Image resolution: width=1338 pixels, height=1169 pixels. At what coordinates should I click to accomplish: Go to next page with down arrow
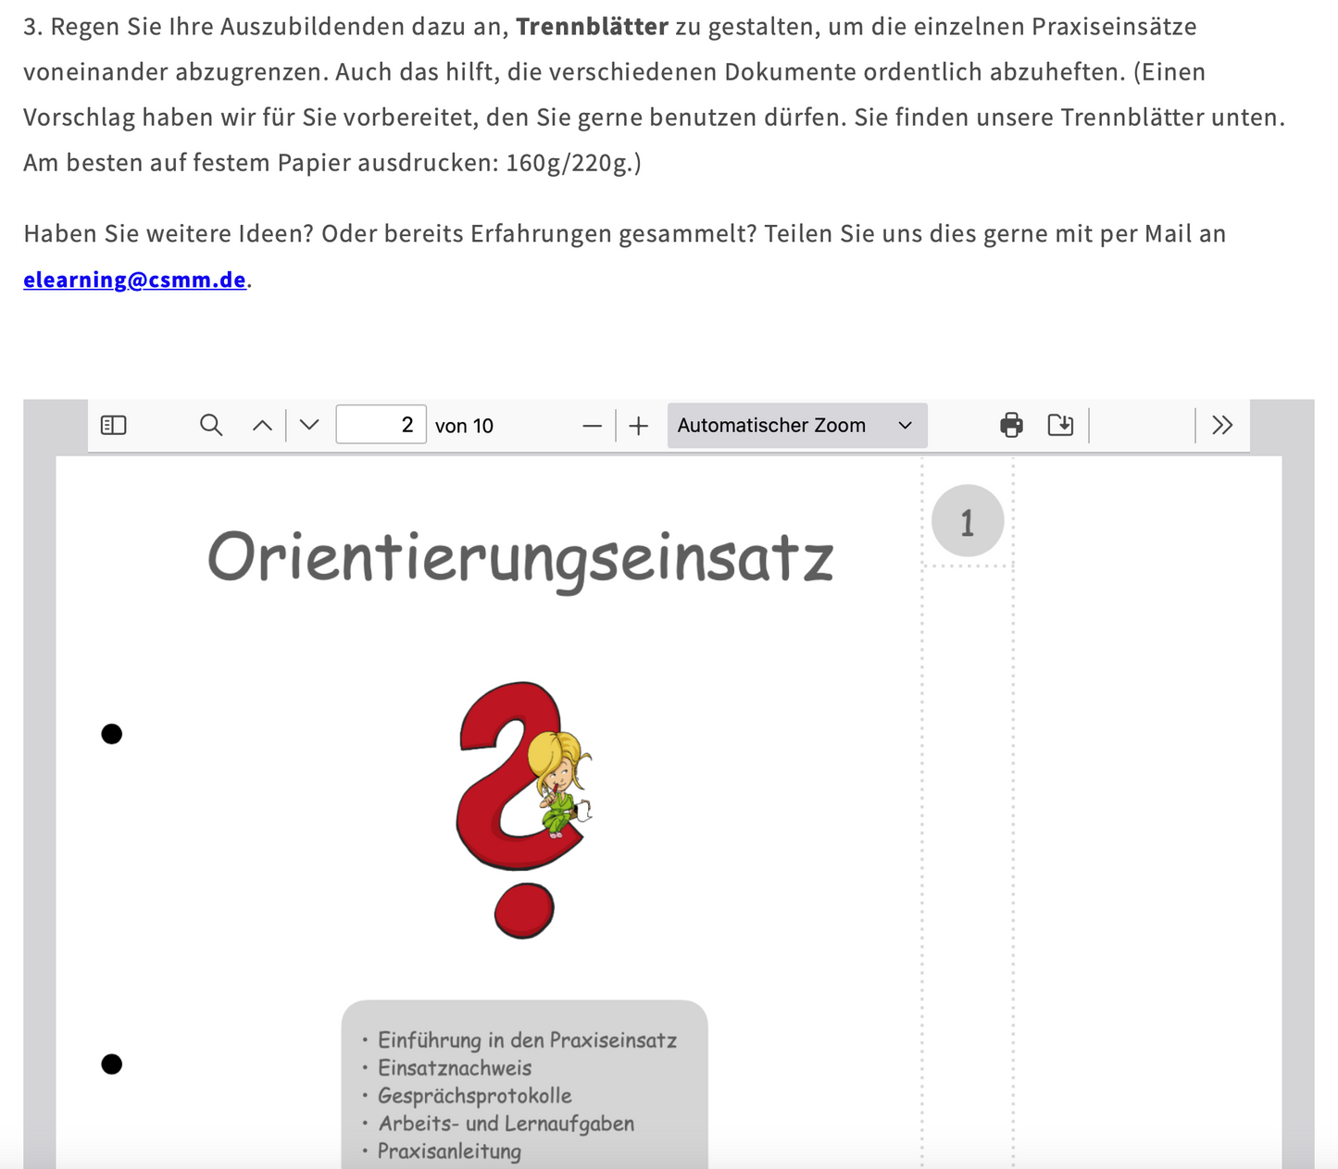[x=309, y=425]
